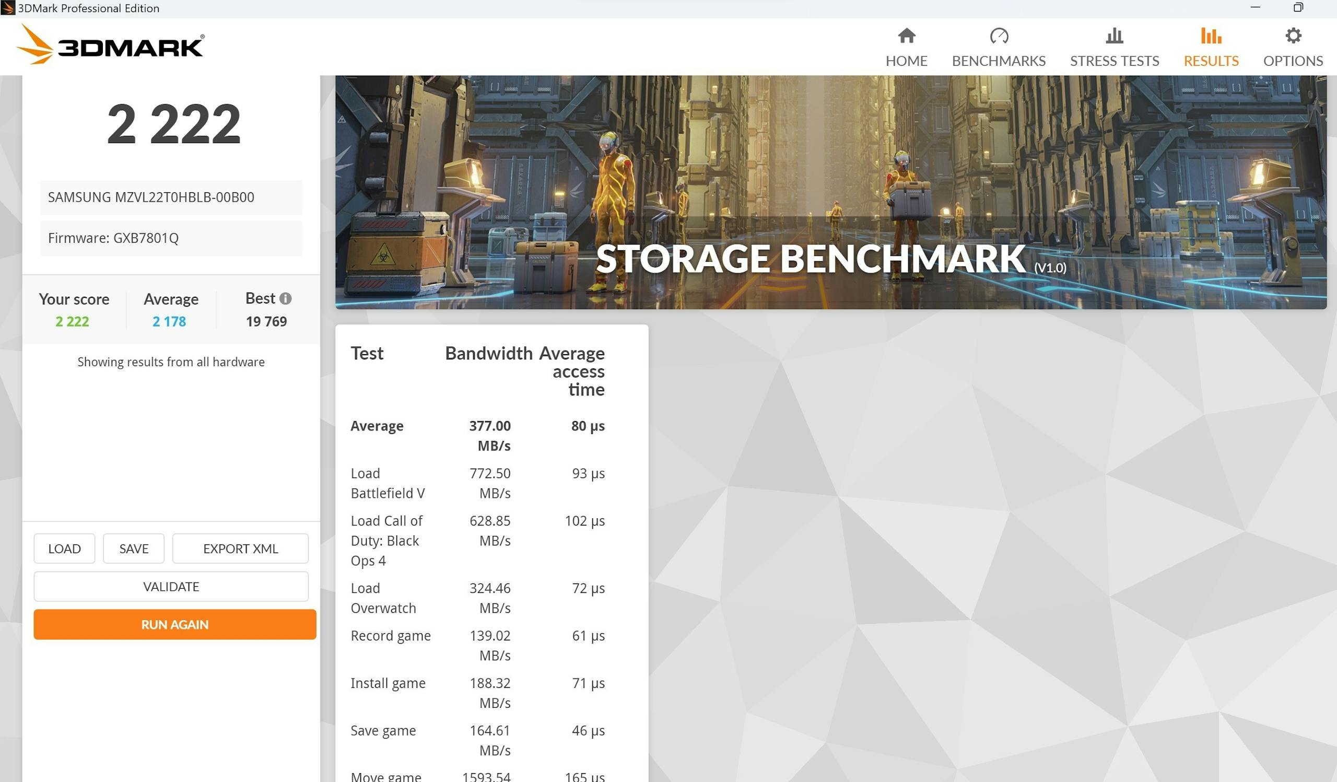Image resolution: width=1337 pixels, height=782 pixels.
Task: Open Benchmarks via the gauge icon
Action: tap(999, 36)
